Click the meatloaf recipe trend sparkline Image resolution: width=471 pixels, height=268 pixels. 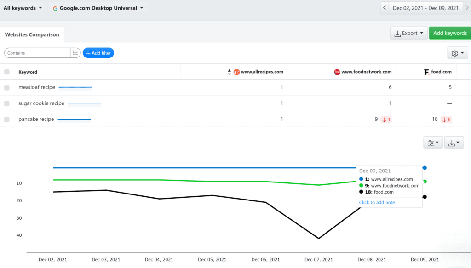point(75,87)
